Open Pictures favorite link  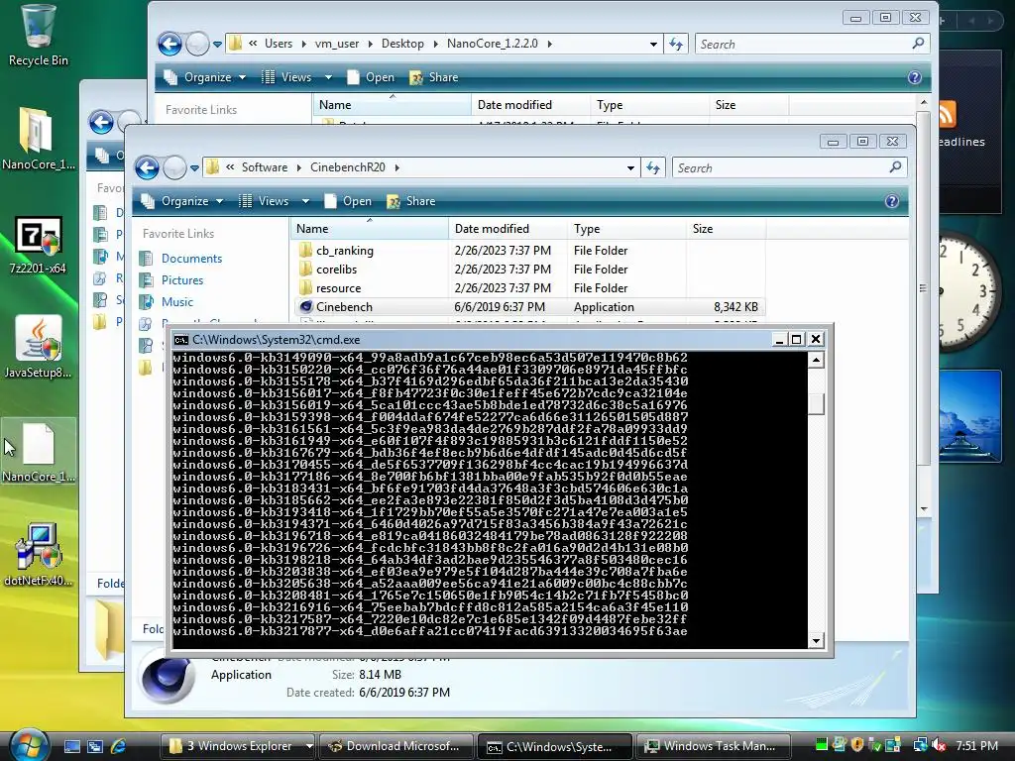pos(182,280)
